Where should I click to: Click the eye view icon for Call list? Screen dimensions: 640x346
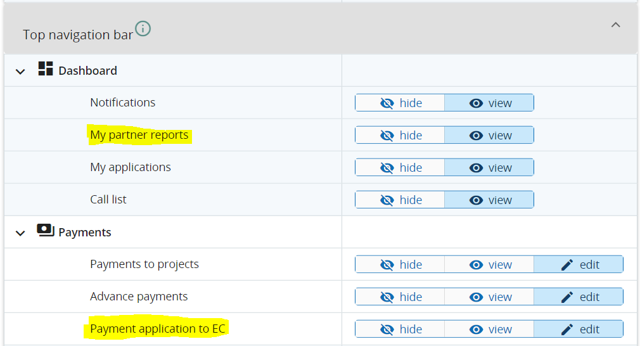pyautogui.click(x=477, y=200)
